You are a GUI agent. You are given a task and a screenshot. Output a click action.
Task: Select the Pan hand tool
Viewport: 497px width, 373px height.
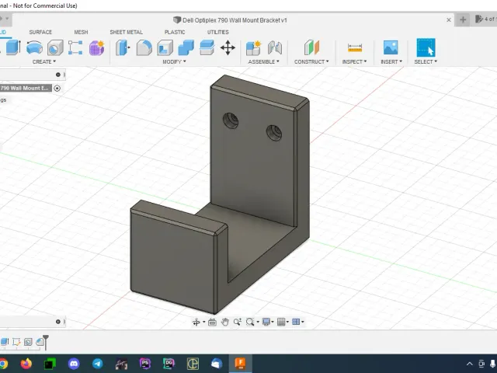(225, 322)
